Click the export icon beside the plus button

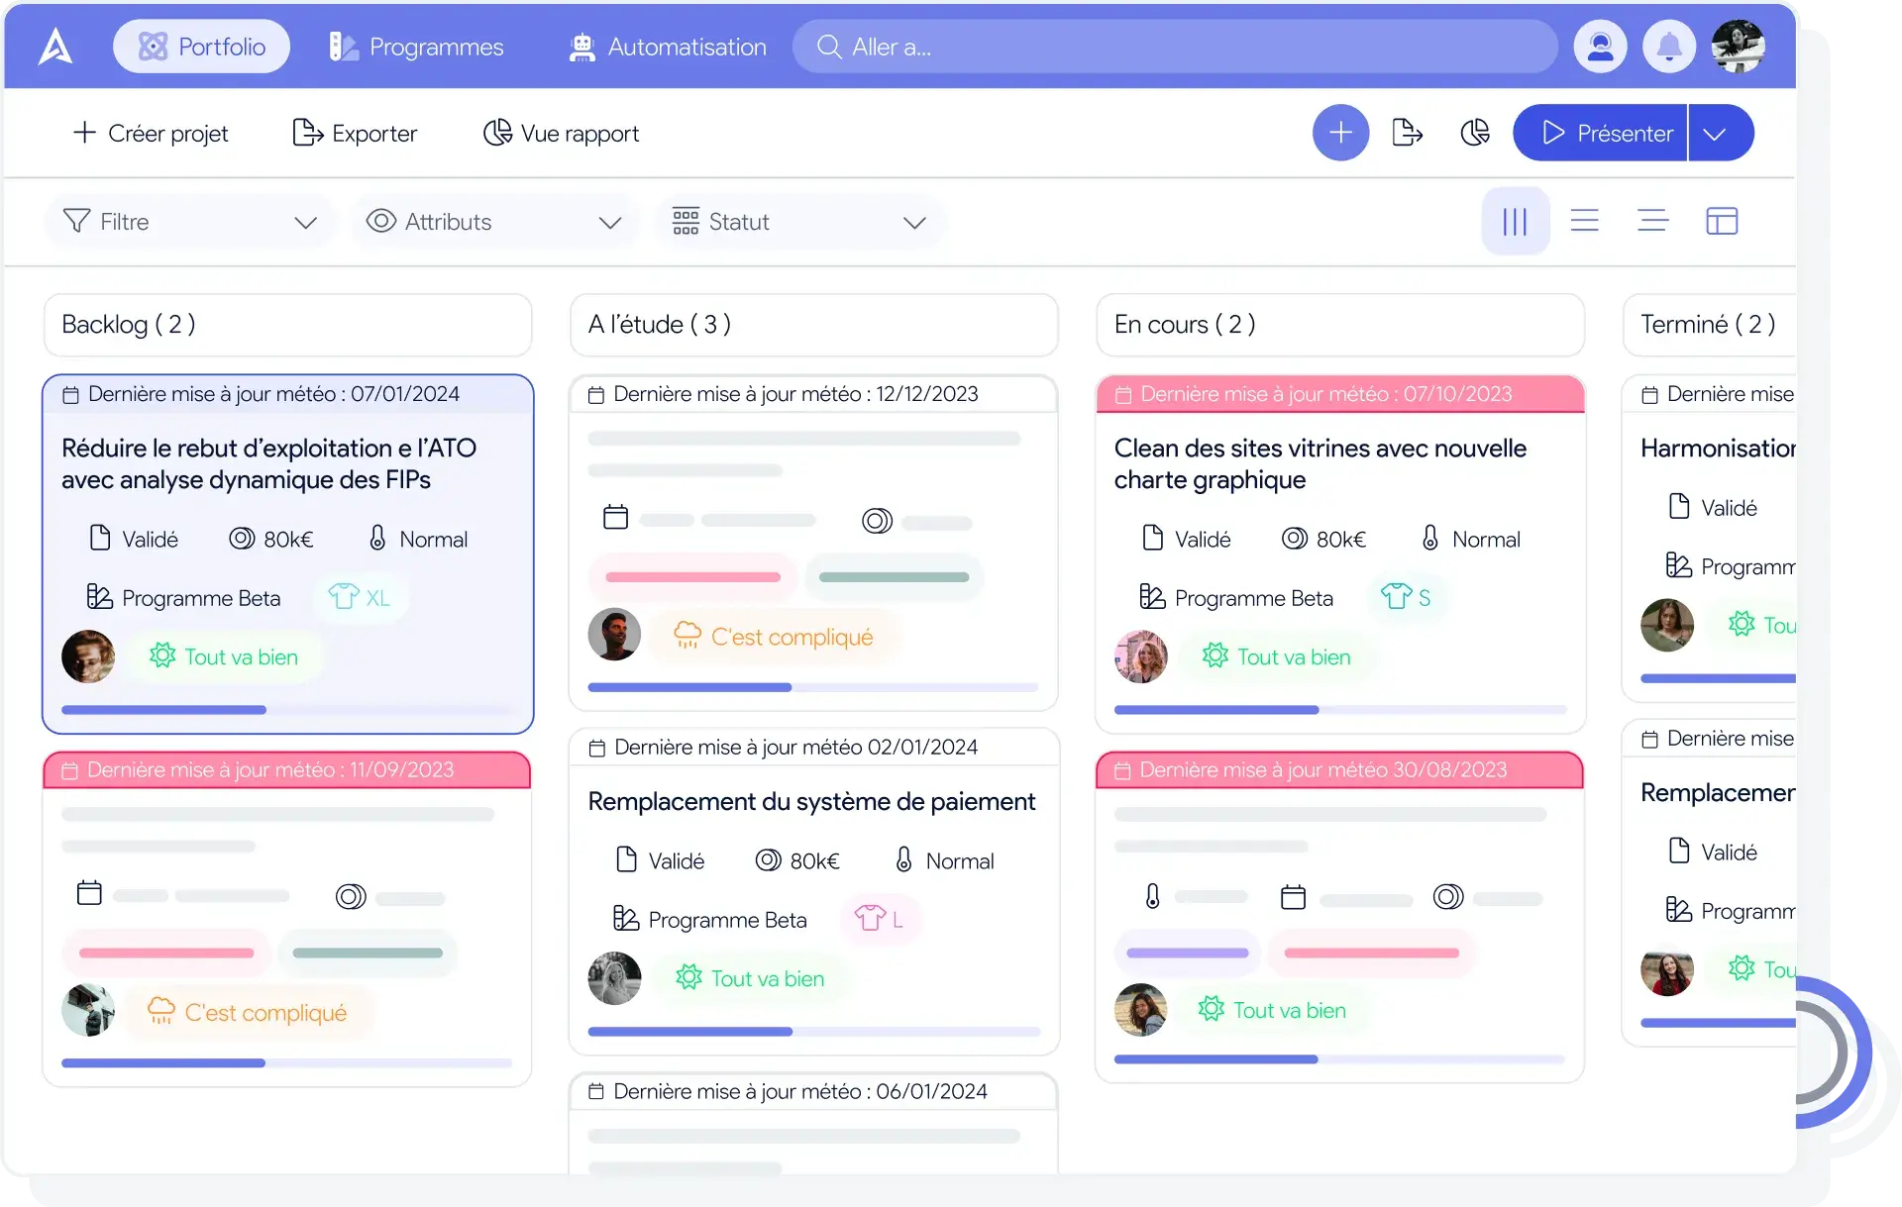pyautogui.click(x=1408, y=133)
